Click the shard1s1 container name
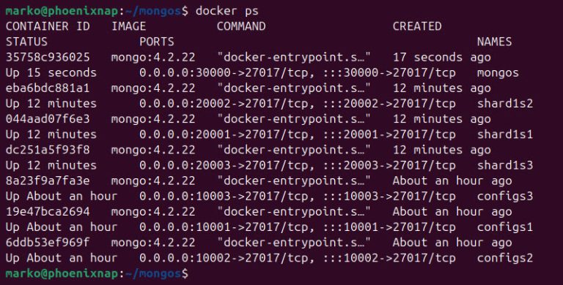 pos(505,134)
